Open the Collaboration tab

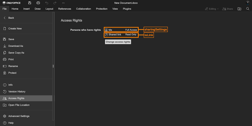pyautogui.click(x=83, y=9)
